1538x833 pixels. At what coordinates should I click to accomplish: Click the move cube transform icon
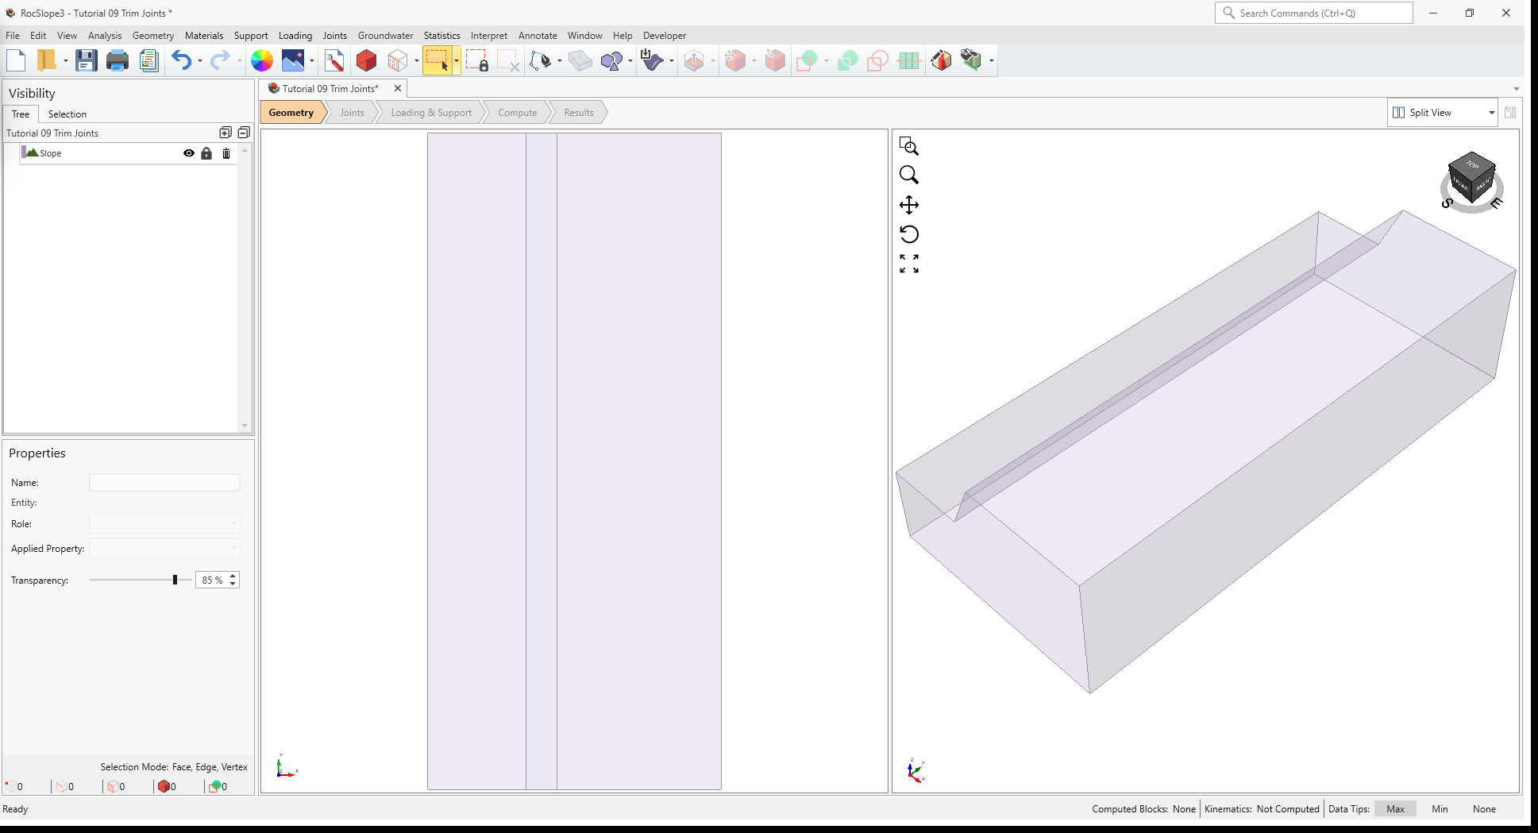735,60
